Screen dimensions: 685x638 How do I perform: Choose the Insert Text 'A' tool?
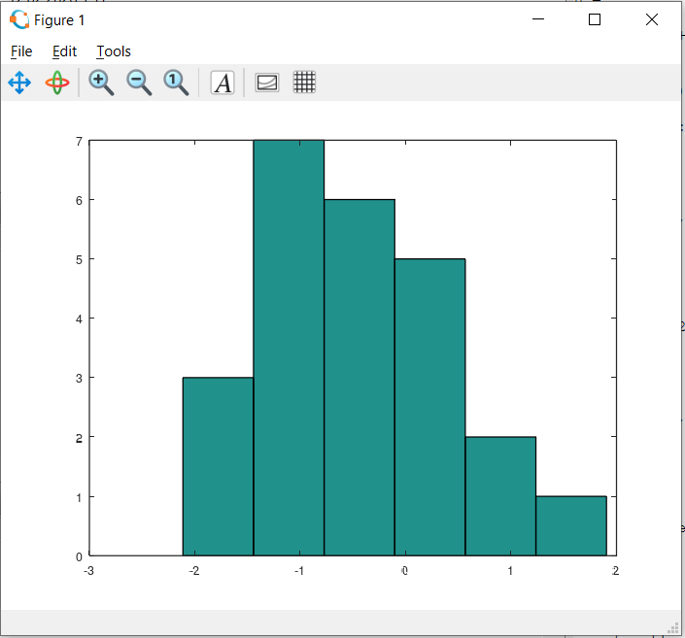coord(223,83)
